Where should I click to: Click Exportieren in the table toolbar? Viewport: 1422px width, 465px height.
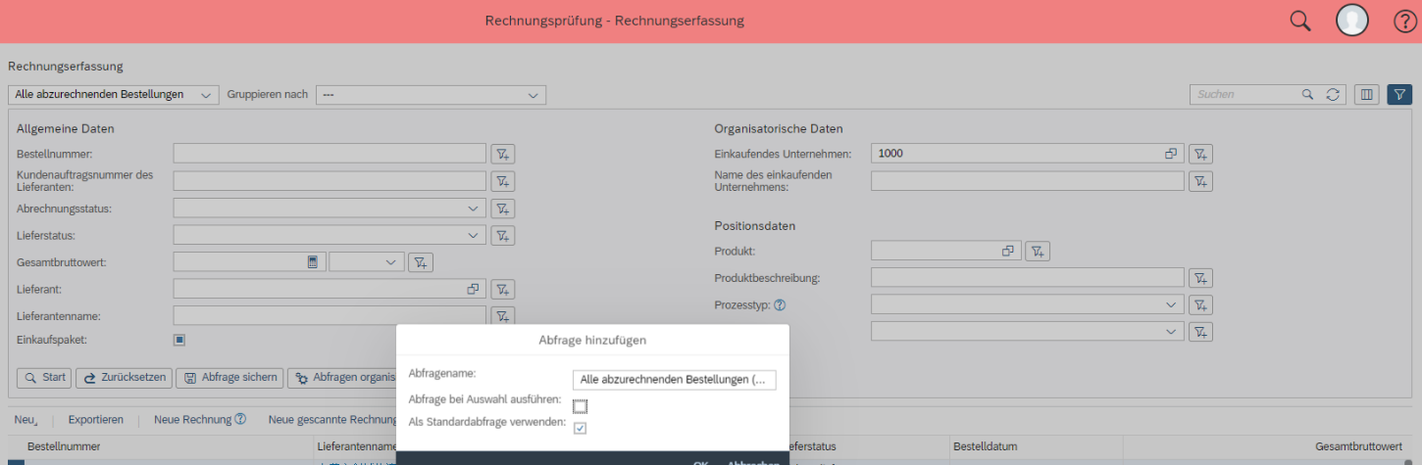[96, 420]
